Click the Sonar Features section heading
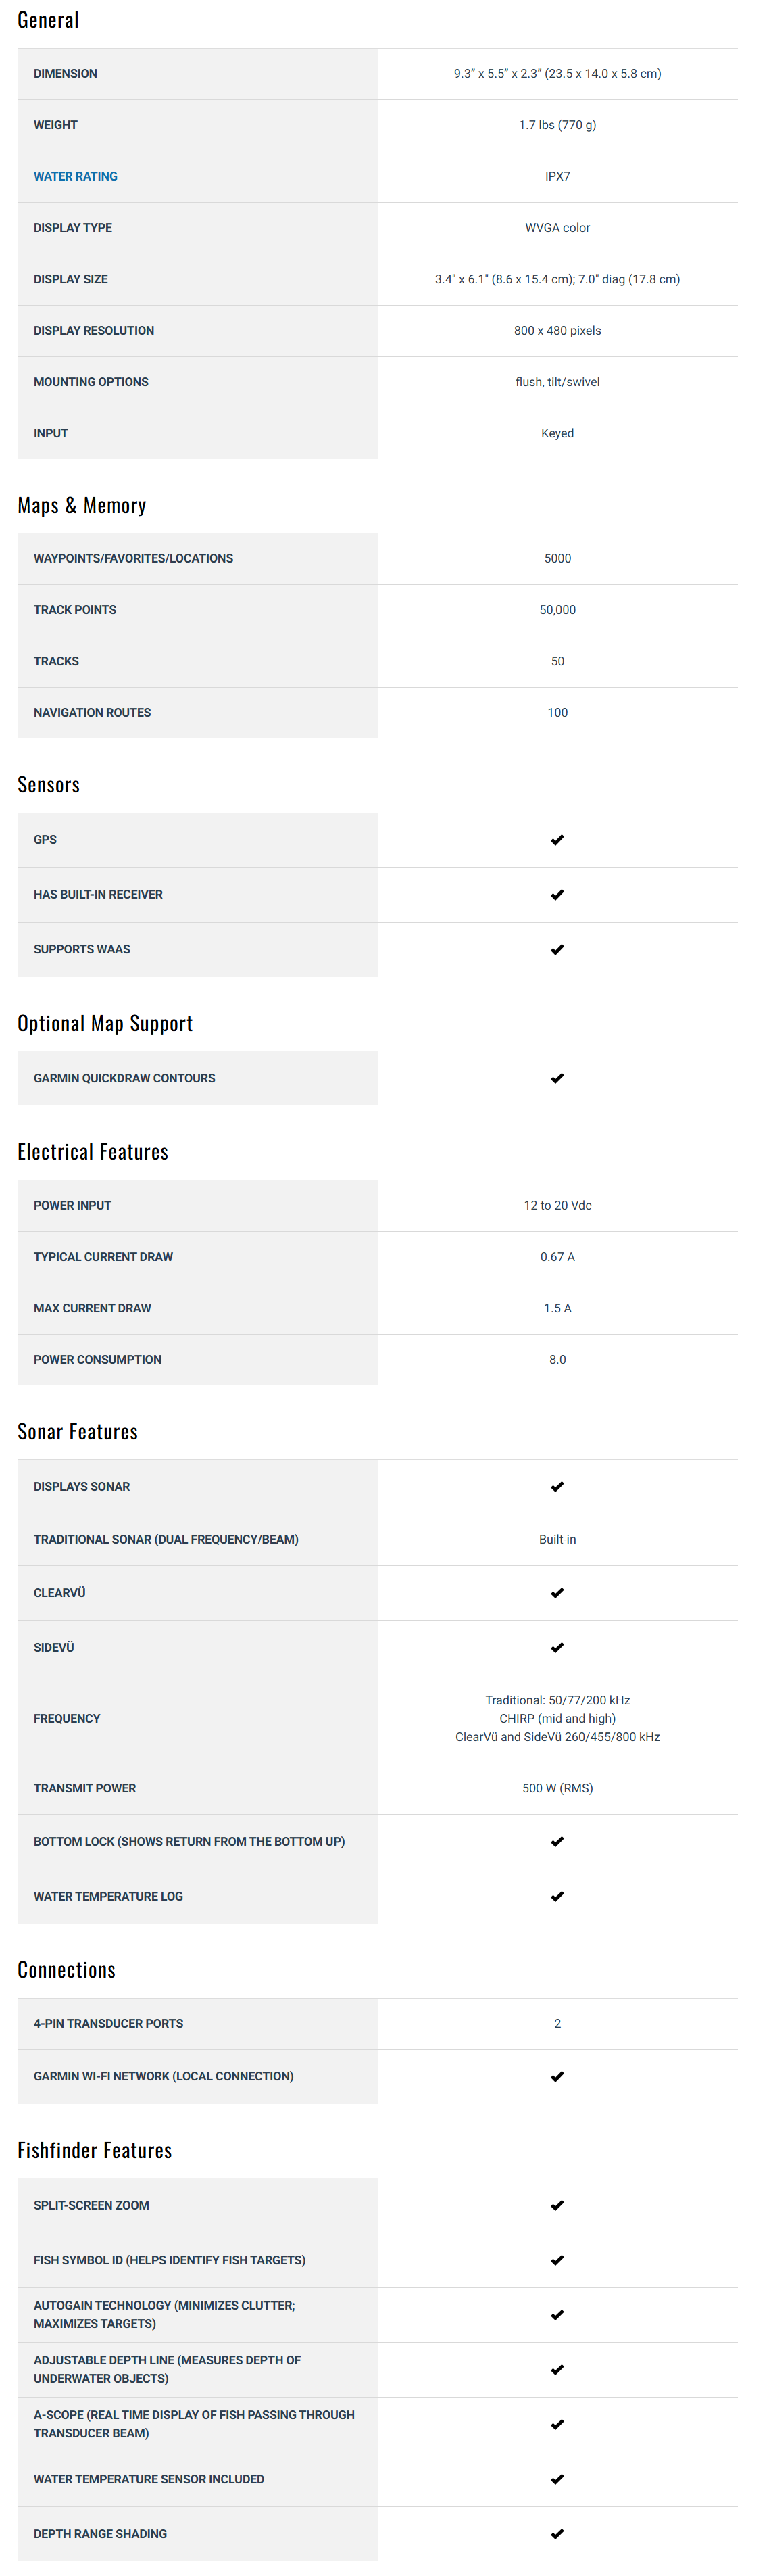 [x=77, y=1431]
